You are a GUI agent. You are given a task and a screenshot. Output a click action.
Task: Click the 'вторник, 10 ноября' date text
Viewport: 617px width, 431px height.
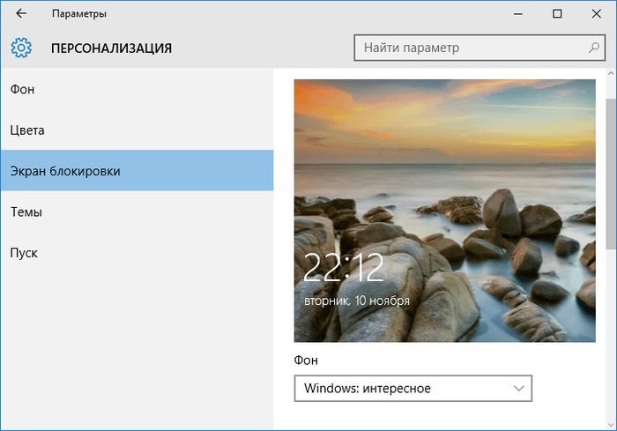click(356, 301)
